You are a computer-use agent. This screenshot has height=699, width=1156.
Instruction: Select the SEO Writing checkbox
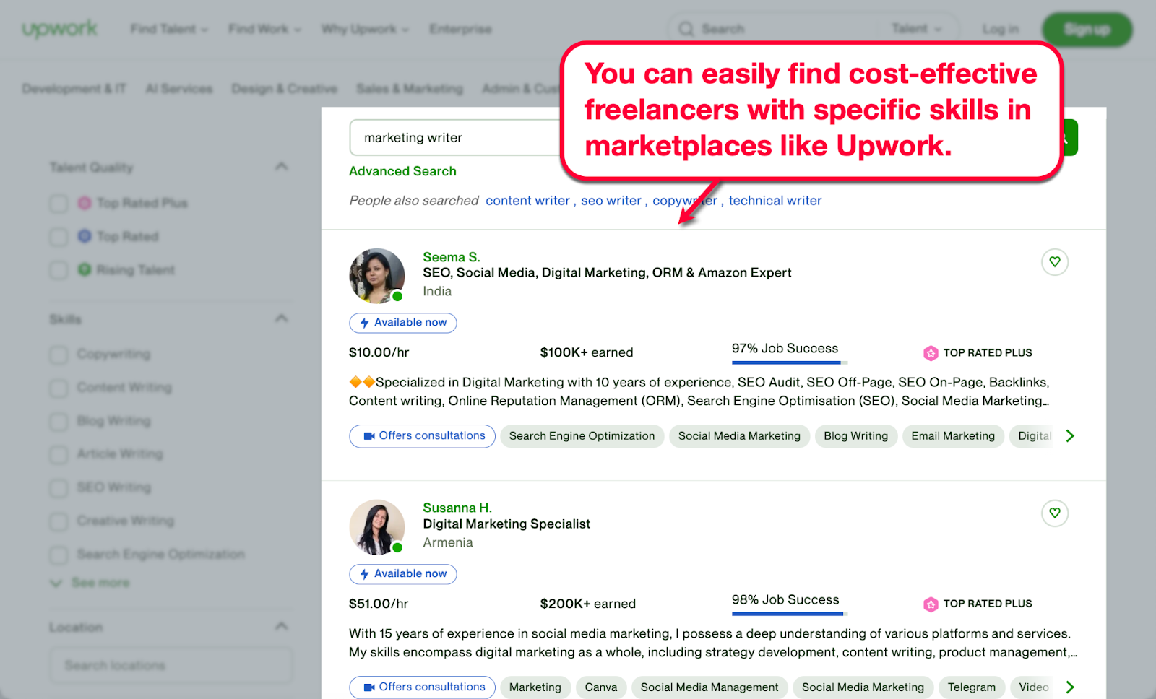[59, 487]
